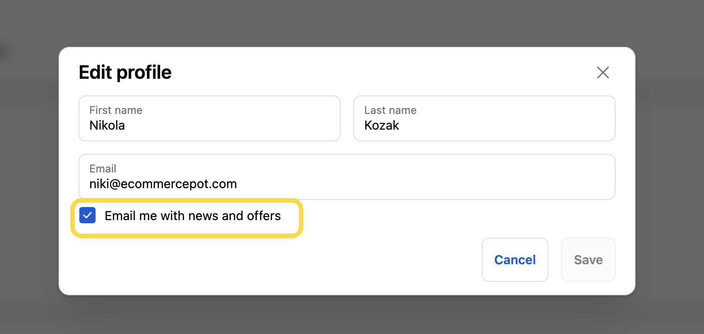Screen dimensions: 704x334
Task: Click the Save button
Action: click(x=588, y=260)
